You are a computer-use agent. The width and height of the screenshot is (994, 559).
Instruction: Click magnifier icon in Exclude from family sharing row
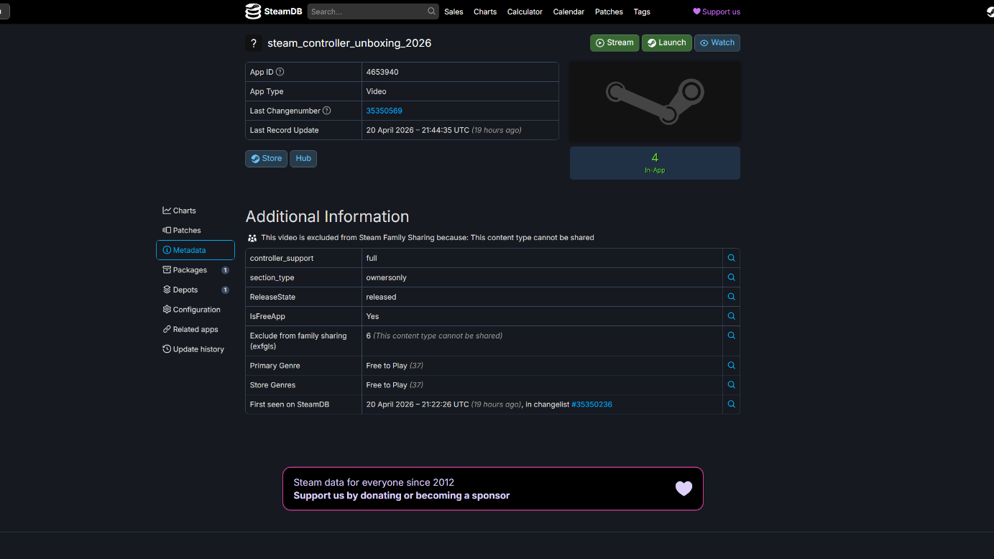(x=732, y=336)
